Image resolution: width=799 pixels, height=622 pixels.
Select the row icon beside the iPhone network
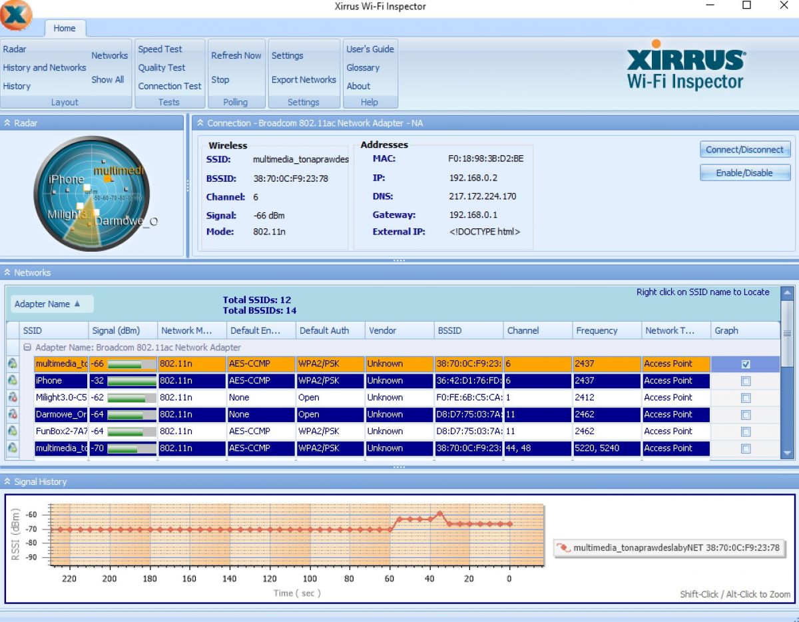coord(12,381)
